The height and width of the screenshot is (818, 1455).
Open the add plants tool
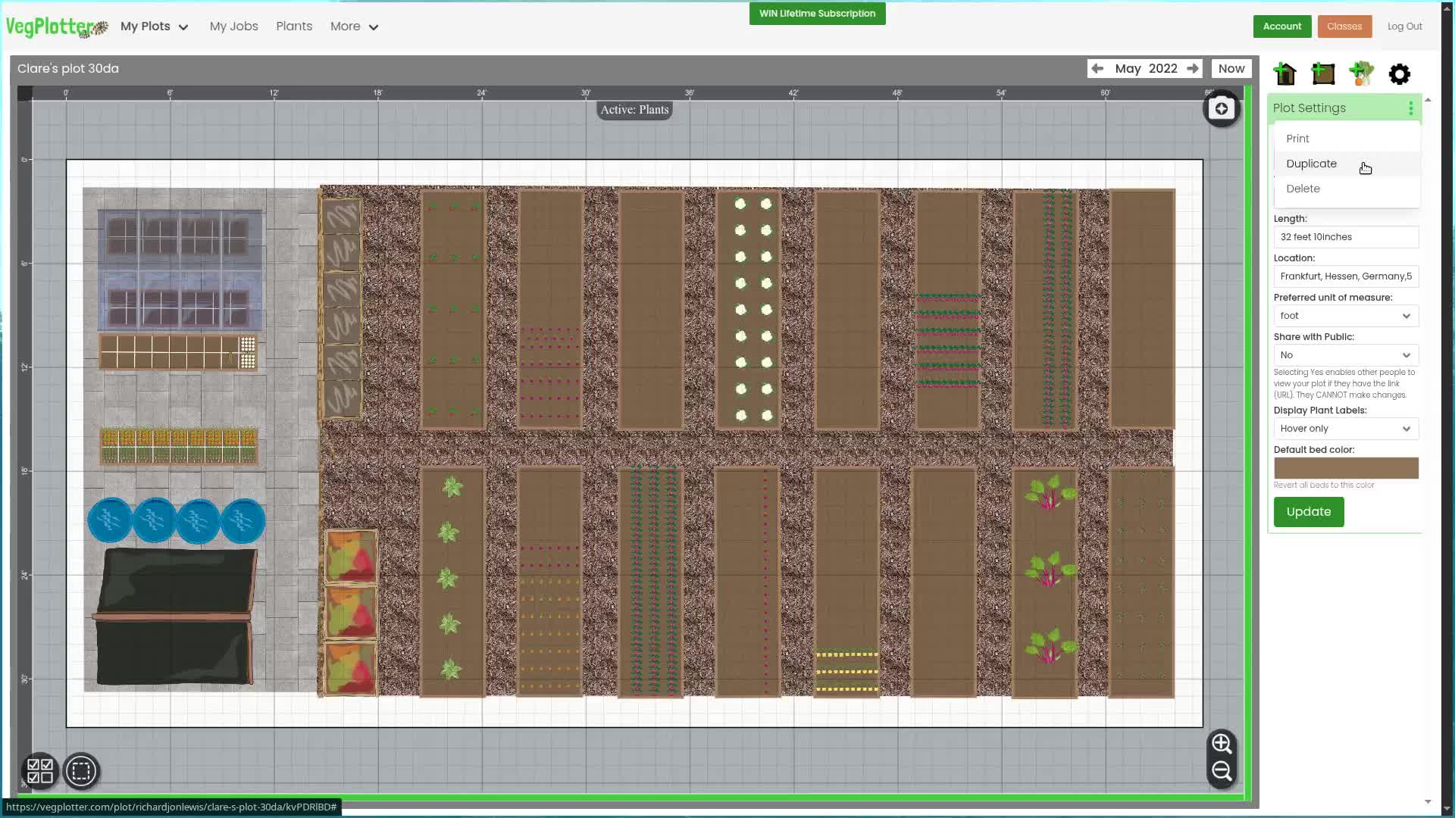coord(1361,73)
